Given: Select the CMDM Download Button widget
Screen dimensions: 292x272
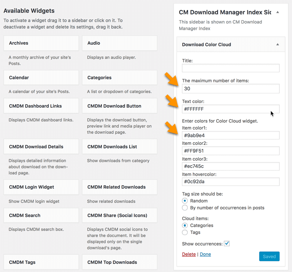Looking at the screenshot, I should click(x=119, y=106).
